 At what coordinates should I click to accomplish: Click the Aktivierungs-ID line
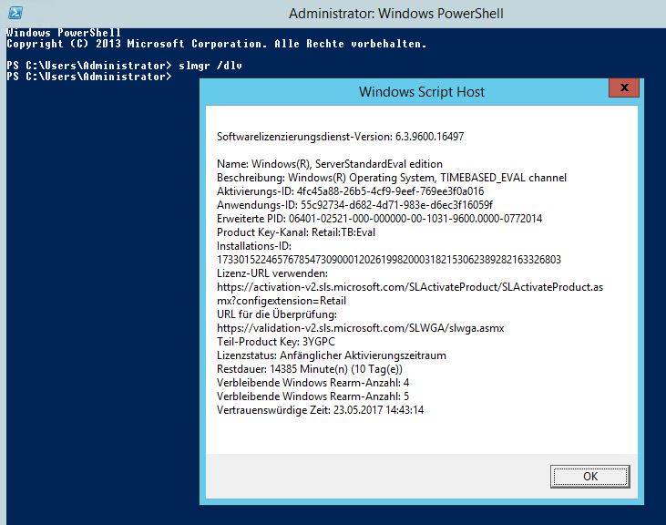click(x=351, y=191)
